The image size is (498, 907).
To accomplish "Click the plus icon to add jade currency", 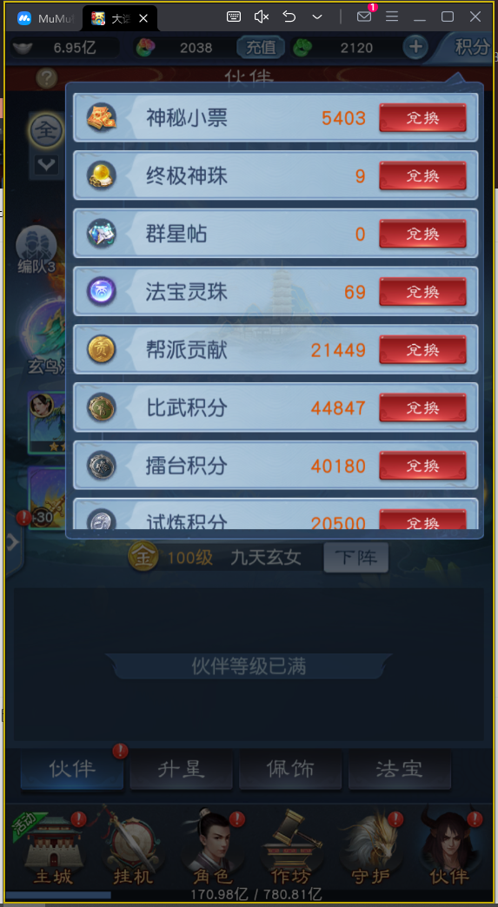I will pyautogui.click(x=415, y=47).
